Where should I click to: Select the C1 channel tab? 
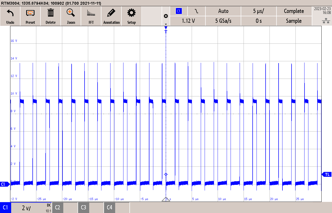pos(5,208)
